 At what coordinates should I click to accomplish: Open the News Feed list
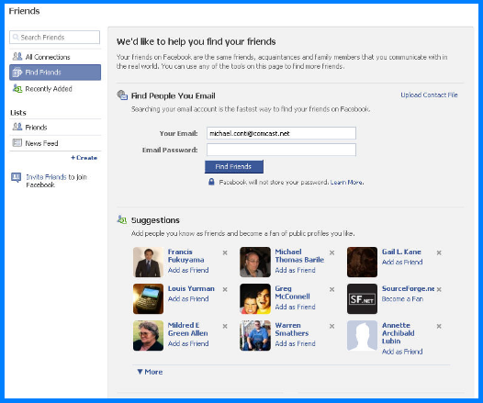click(x=55, y=143)
